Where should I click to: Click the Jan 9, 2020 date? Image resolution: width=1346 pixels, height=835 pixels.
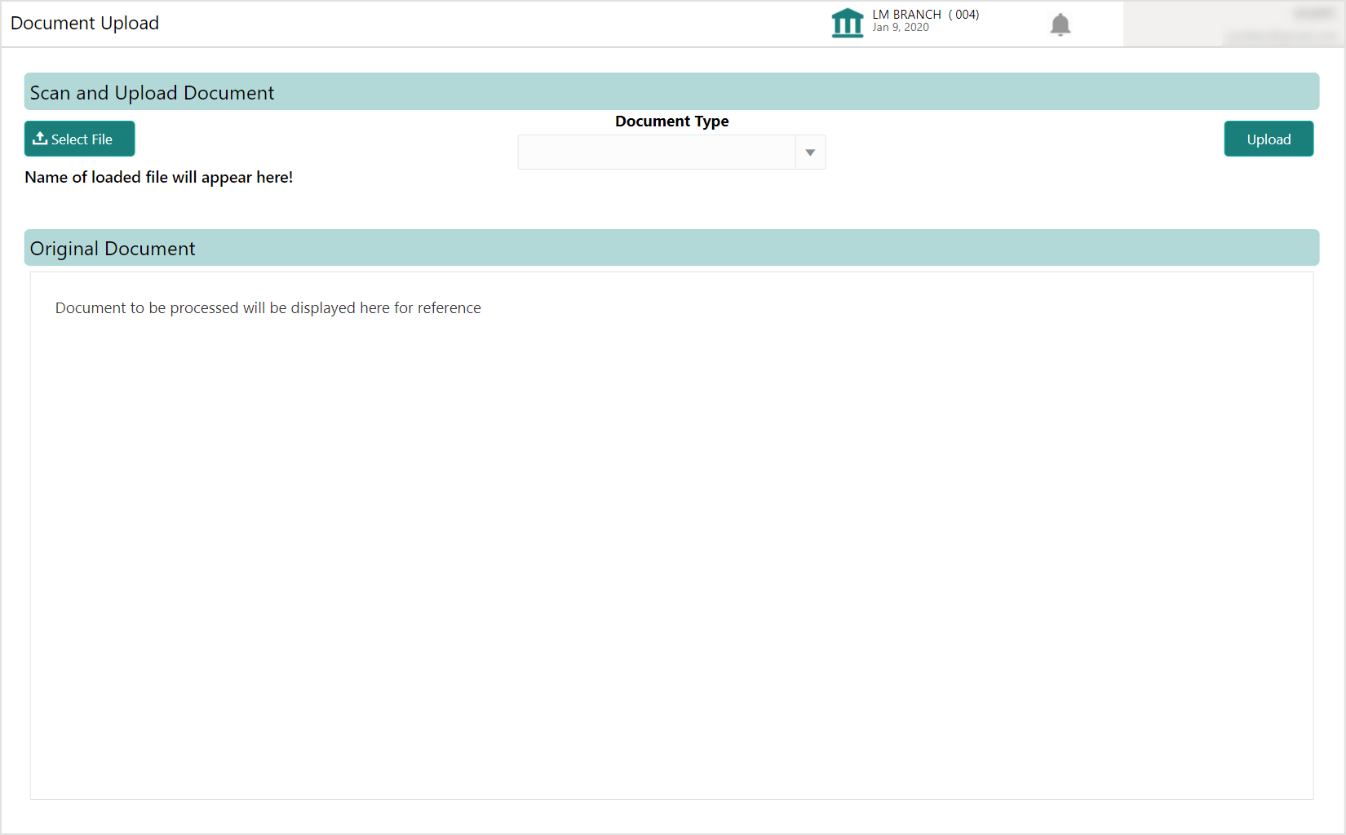pyautogui.click(x=901, y=28)
